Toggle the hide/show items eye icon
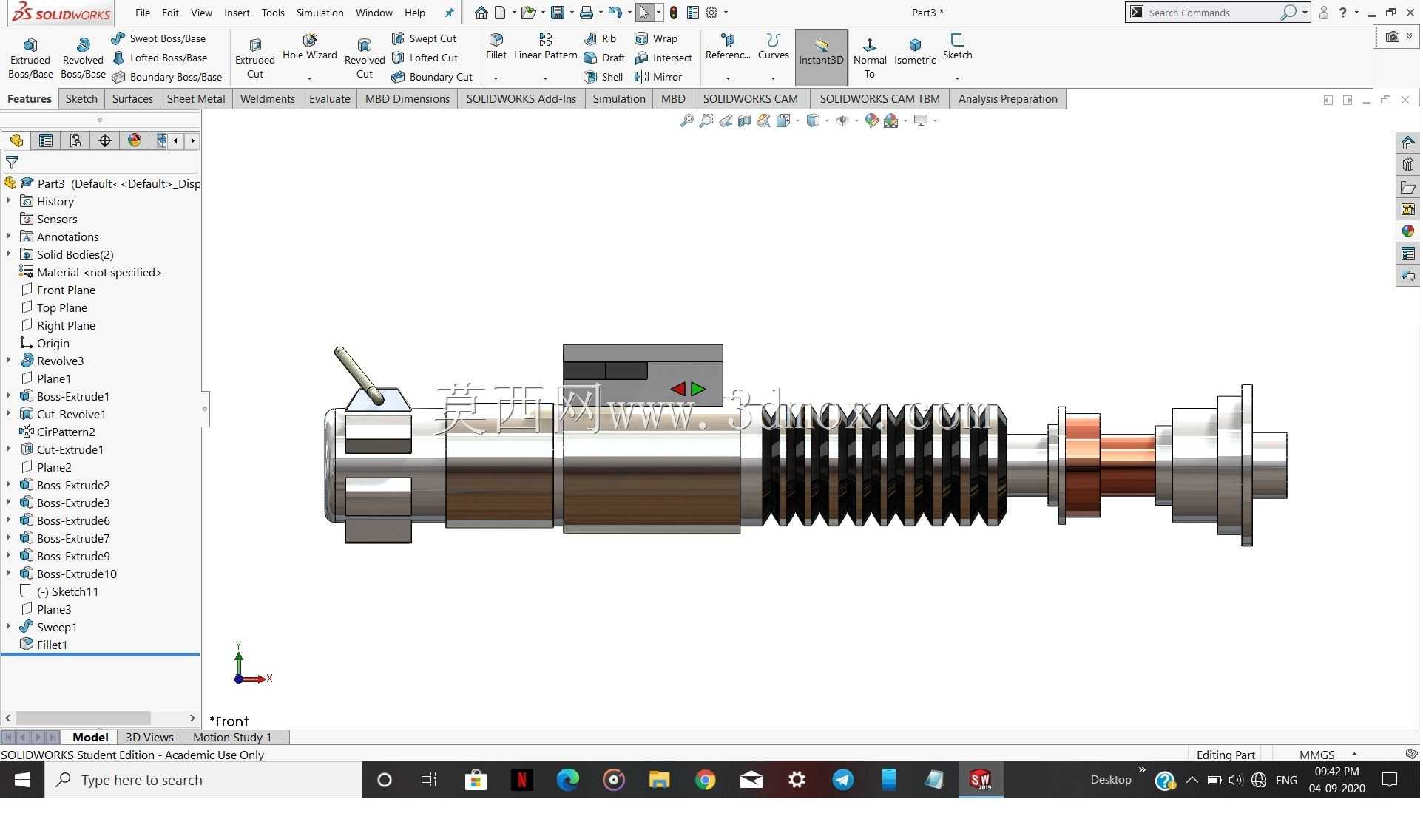Image resolution: width=1423 pixels, height=819 pixels. pos(842,120)
